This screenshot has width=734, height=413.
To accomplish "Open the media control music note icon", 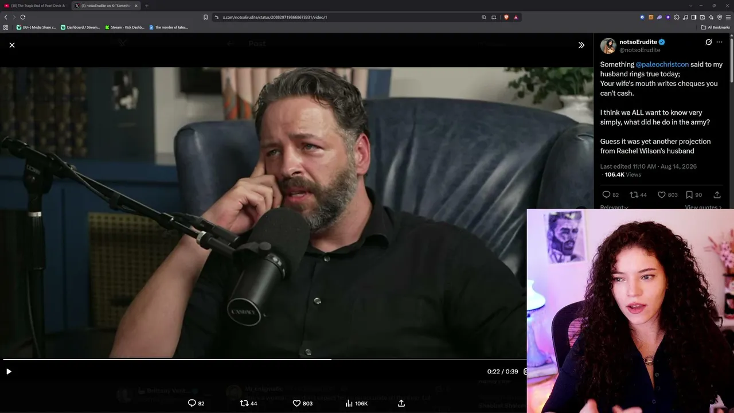I will 685,17.
